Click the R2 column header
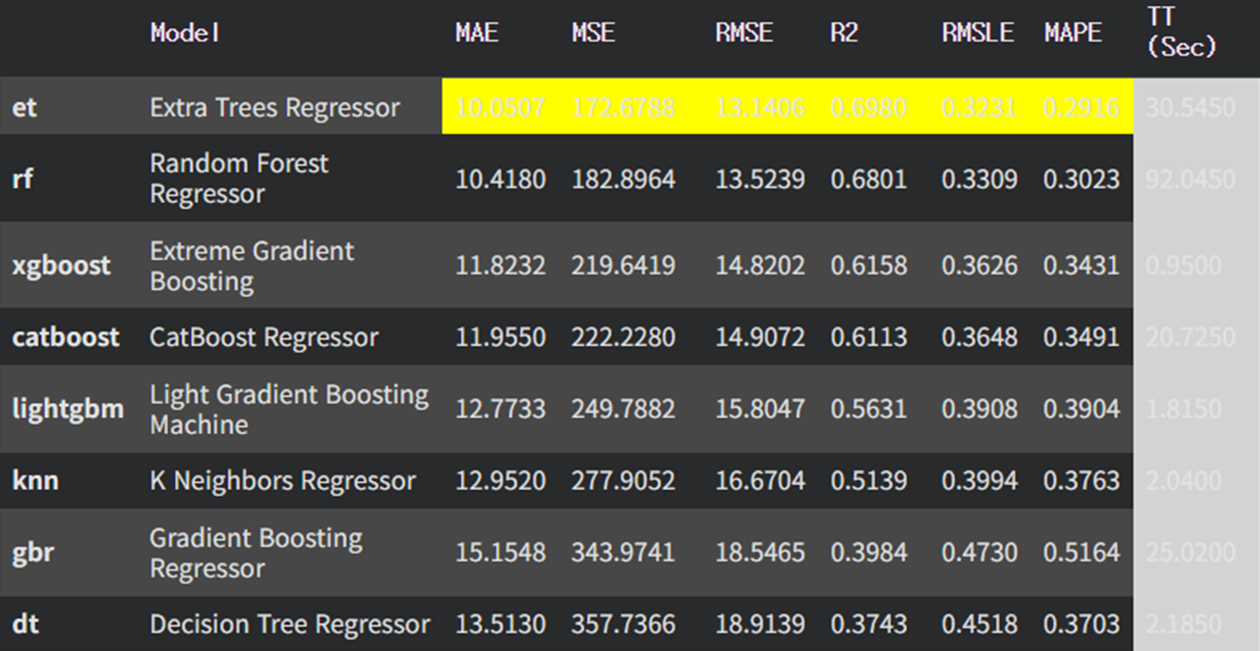The height and width of the screenshot is (651, 1260). click(x=844, y=33)
